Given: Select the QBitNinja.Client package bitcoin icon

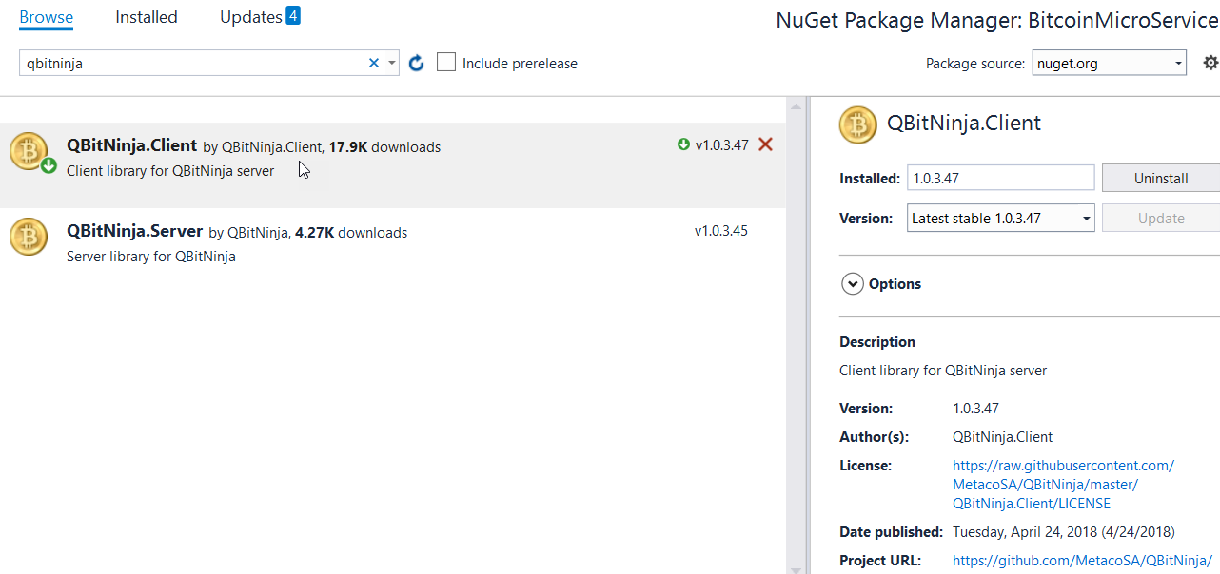Looking at the screenshot, I should click(29, 151).
